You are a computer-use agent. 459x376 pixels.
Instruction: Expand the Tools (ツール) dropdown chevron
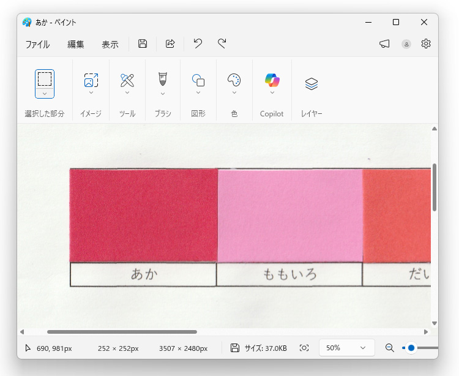127,93
